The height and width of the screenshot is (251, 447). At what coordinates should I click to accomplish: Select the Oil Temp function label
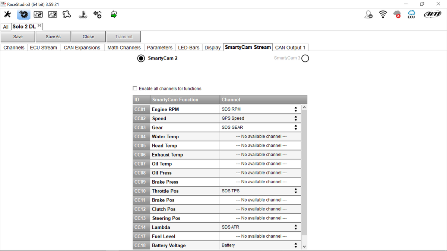(x=162, y=164)
